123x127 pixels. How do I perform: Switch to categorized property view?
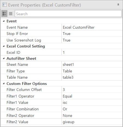[4, 14]
